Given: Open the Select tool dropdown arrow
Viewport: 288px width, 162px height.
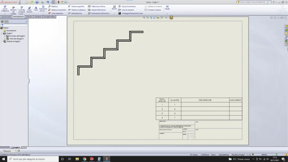Looking at the screenshot, I should 56,2.
